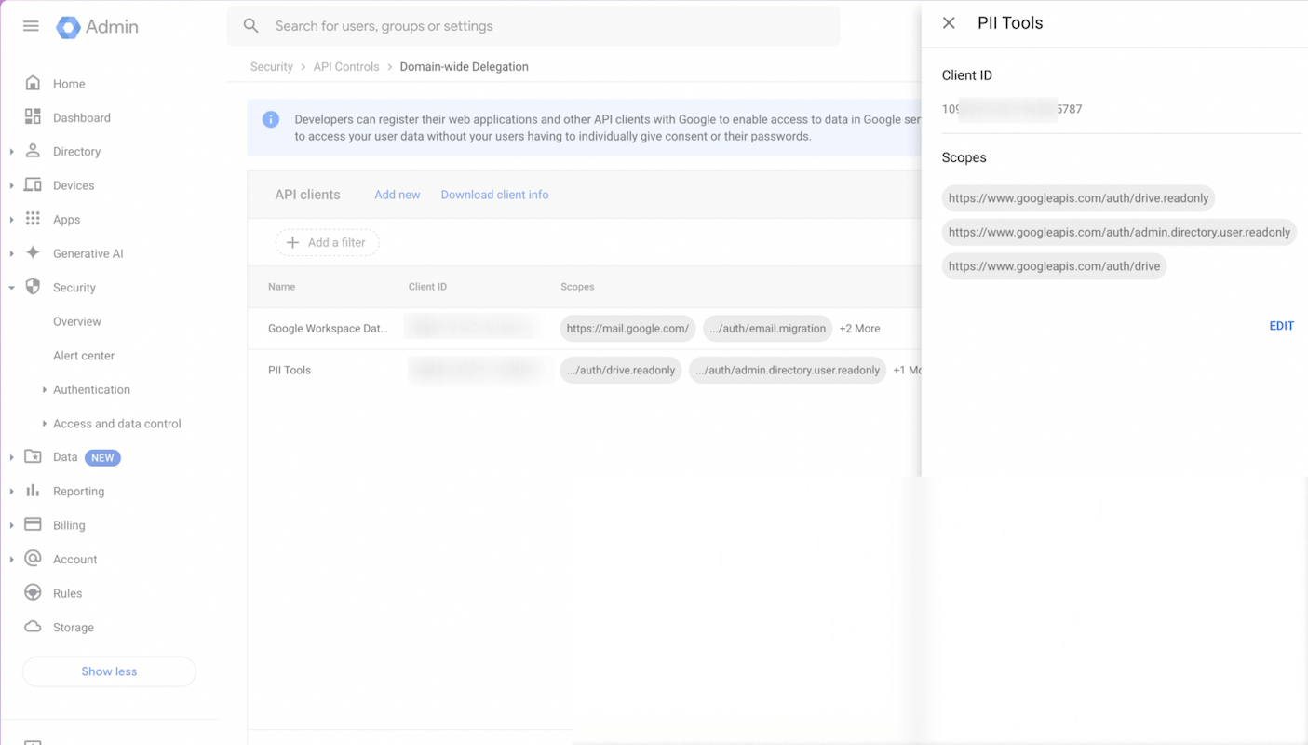Click the plus icon for Add a filter
1308x745 pixels.
292,242
